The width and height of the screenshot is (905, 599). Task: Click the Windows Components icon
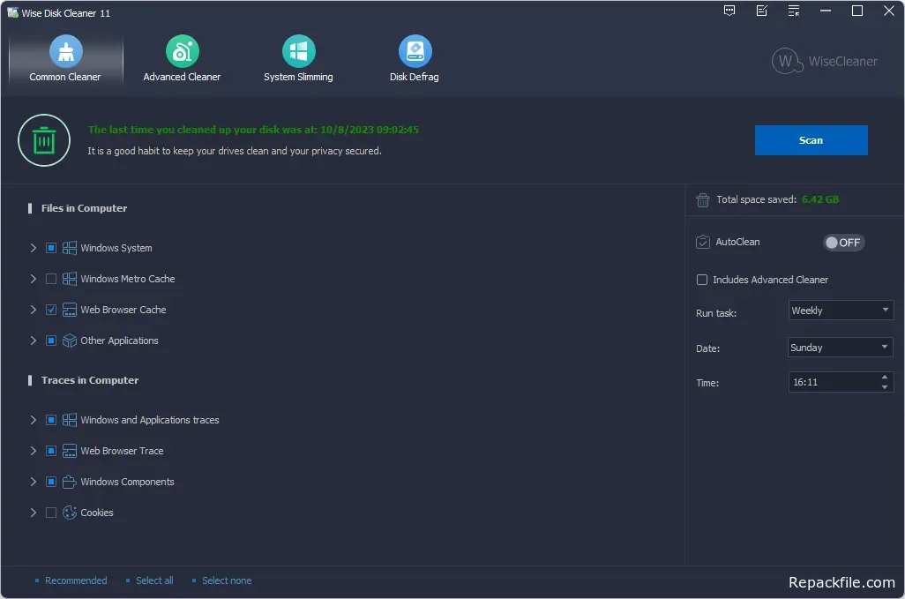point(70,482)
